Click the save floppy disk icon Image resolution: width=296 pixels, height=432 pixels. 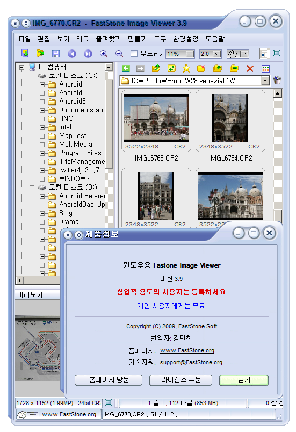tap(56, 53)
